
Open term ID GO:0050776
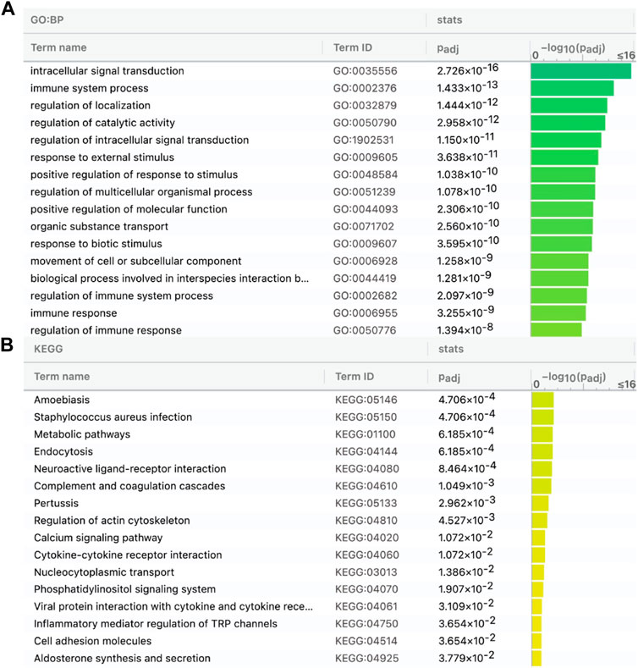click(x=365, y=330)
